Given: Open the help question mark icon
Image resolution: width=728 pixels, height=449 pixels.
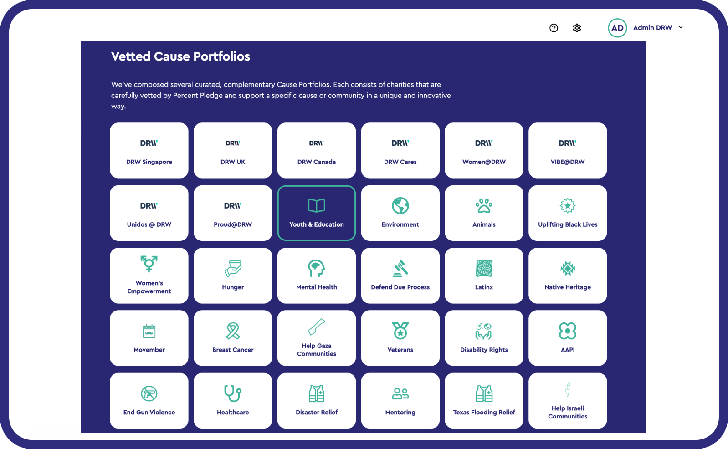Looking at the screenshot, I should [554, 28].
